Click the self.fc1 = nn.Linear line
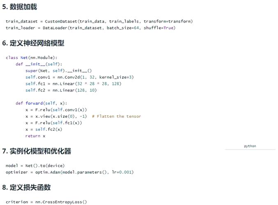The width and height of the screenshot is (278, 205). click(x=73, y=84)
